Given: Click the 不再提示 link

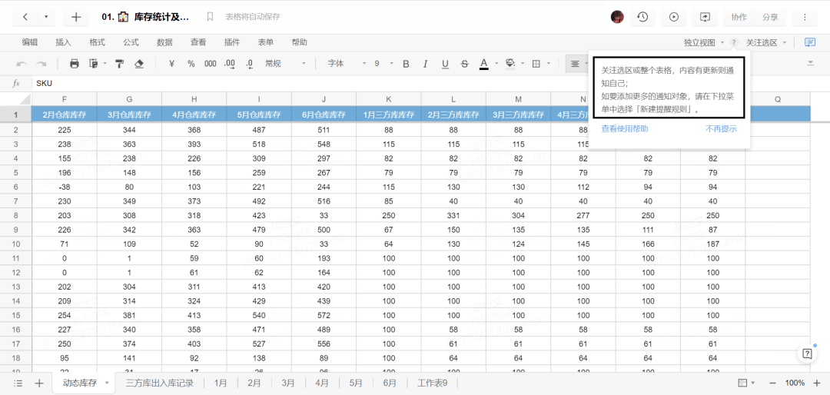Looking at the screenshot, I should (x=721, y=128).
